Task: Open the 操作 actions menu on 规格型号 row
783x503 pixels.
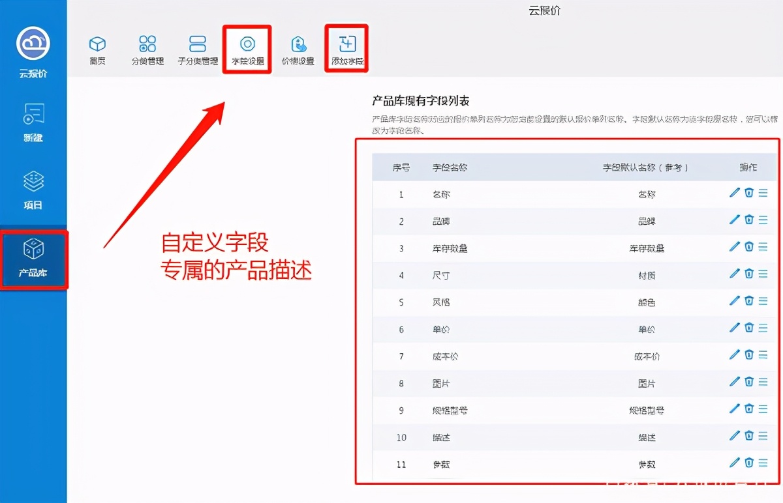Action: pos(763,410)
